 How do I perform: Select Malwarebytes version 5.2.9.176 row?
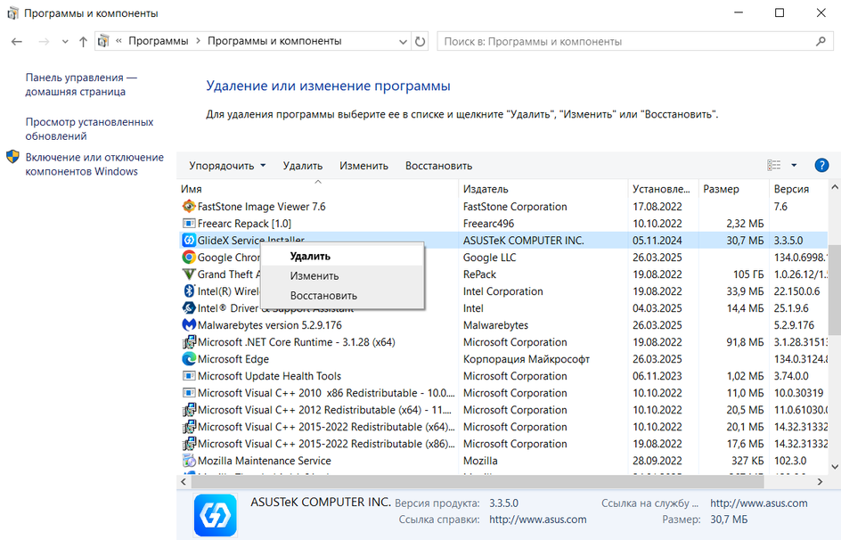[502, 325]
